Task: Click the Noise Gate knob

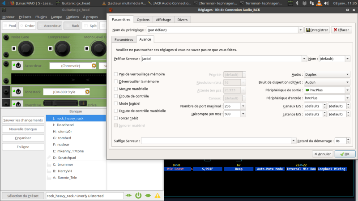Action: click(26, 49)
